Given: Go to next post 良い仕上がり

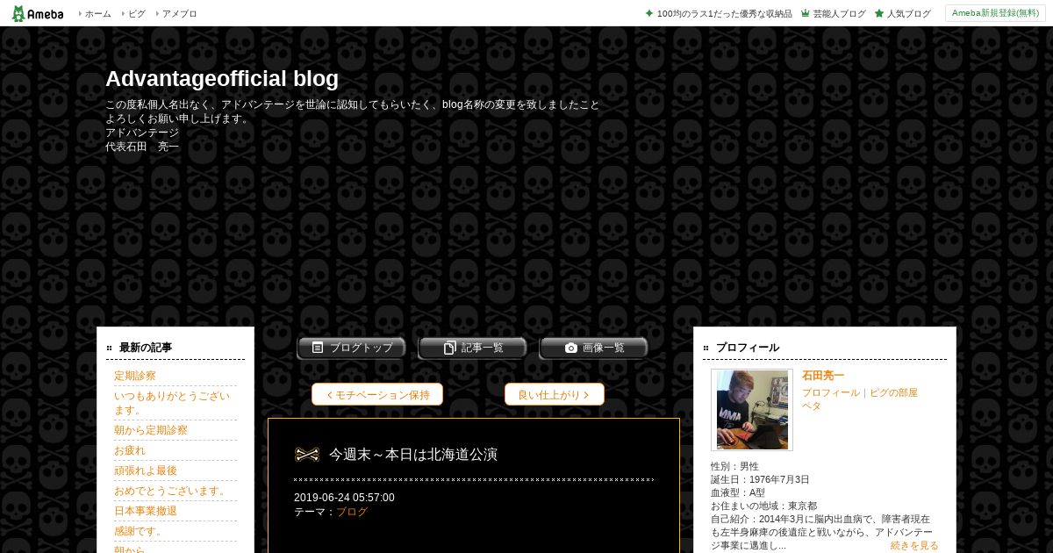Looking at the screenshot, I should coord(555,394).
